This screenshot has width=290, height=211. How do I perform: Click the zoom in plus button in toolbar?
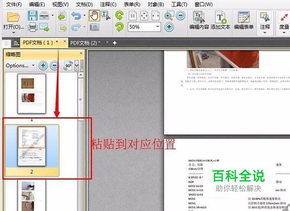(x=169, y=27)
